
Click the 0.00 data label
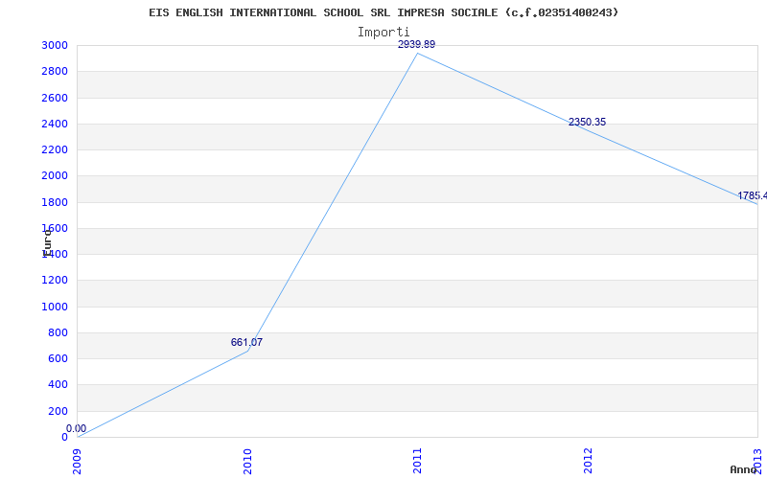(77, 428)
